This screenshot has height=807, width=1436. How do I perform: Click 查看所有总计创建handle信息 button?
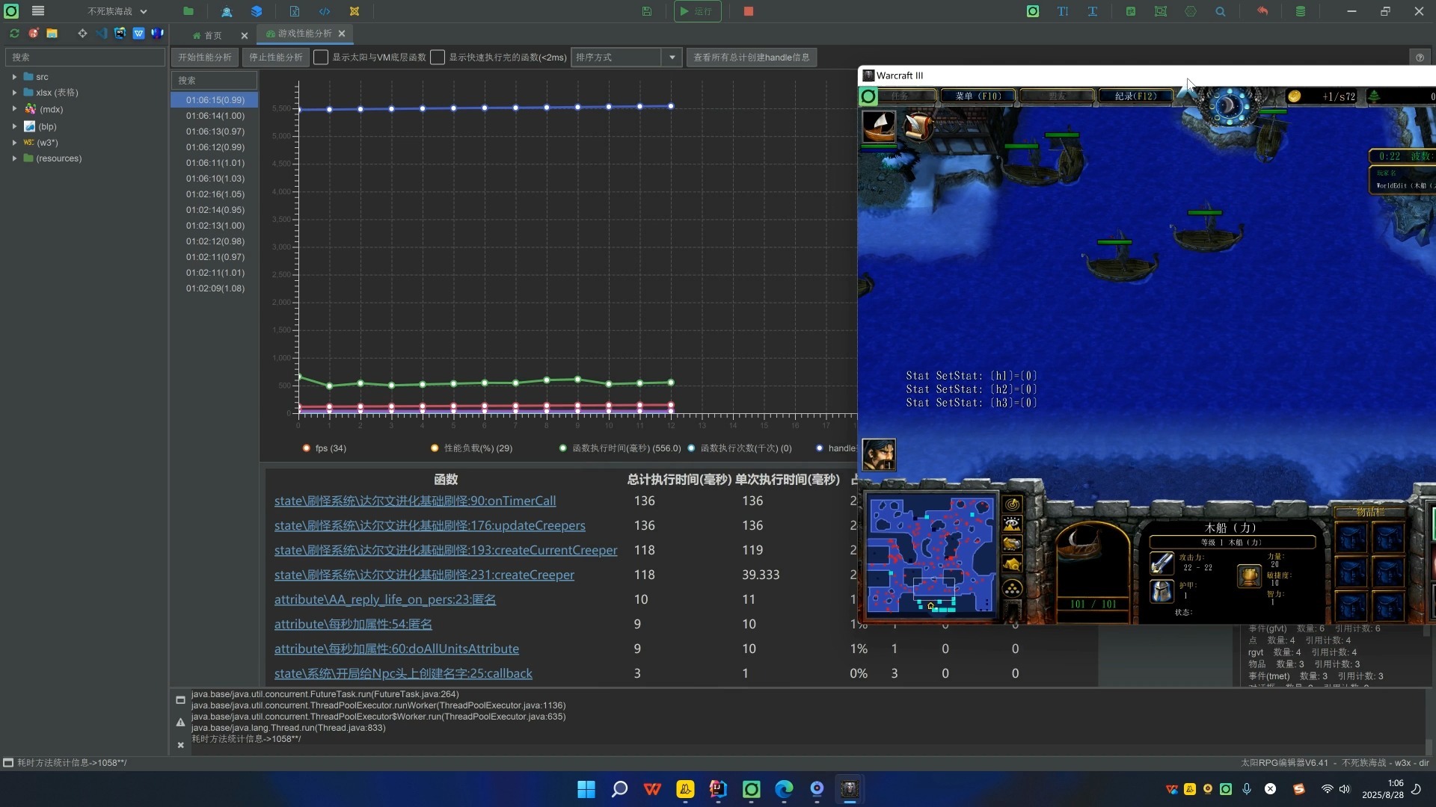(752, 58)
